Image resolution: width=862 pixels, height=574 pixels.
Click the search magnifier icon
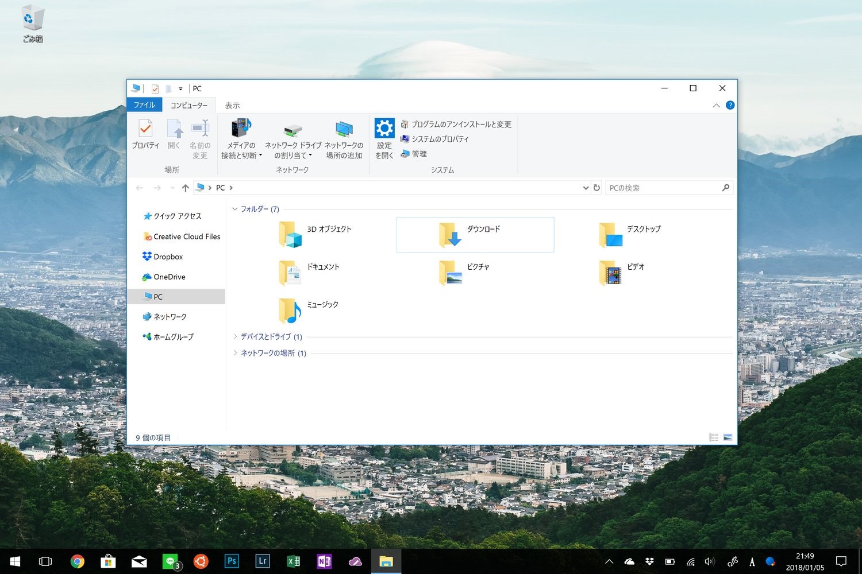[x=726, y=188]
